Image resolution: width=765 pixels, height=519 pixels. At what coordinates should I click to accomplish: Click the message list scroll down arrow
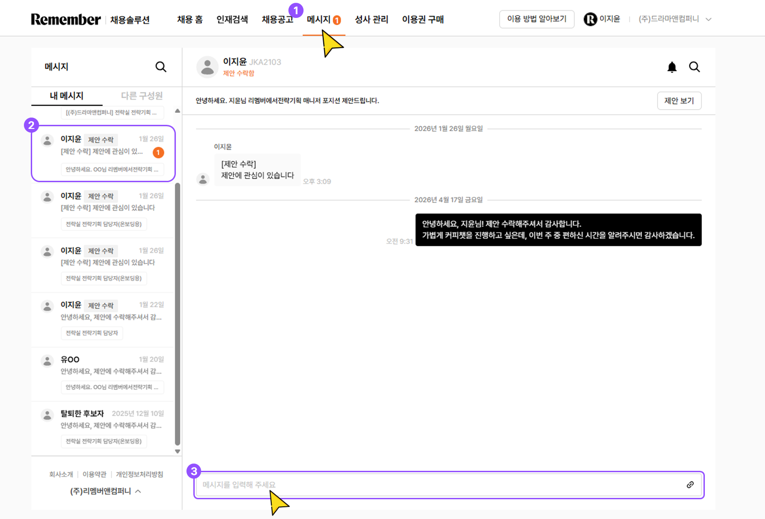point(177,452)
